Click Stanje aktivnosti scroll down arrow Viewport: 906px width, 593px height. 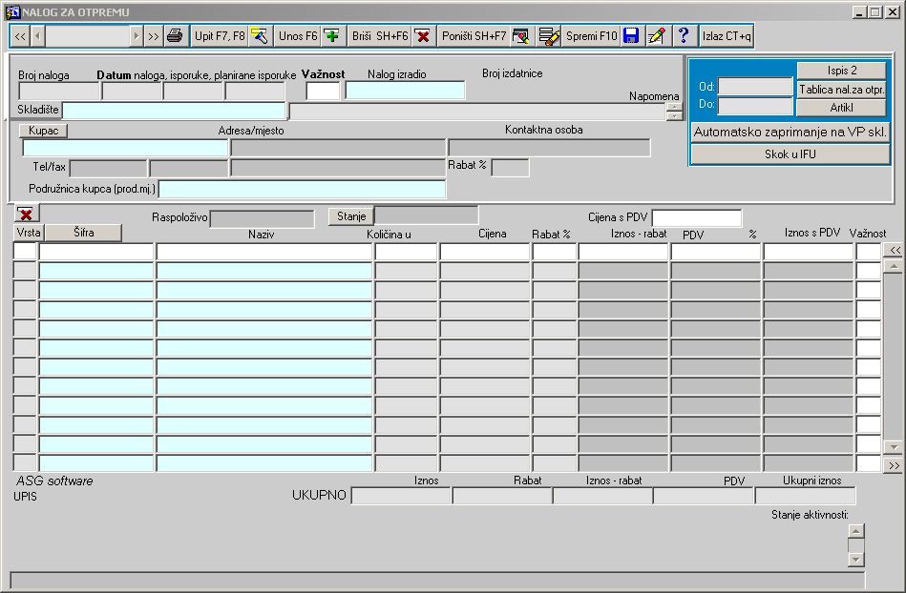855,560
